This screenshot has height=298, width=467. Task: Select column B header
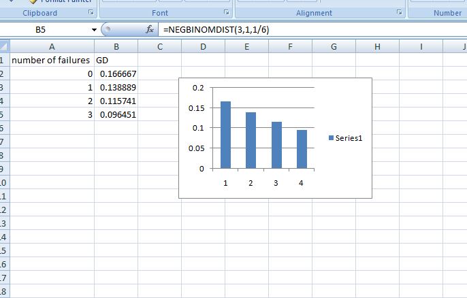pos(116,46)
